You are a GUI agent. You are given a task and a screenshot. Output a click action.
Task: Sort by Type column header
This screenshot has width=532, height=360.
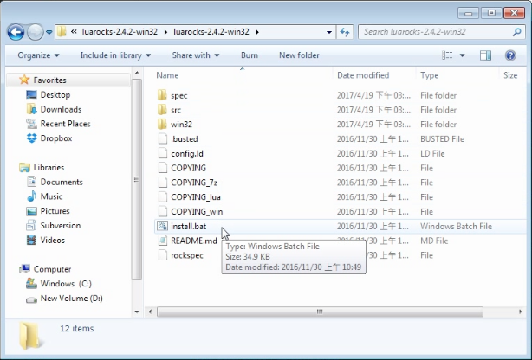pyautogui.click(x=429, y=75)
